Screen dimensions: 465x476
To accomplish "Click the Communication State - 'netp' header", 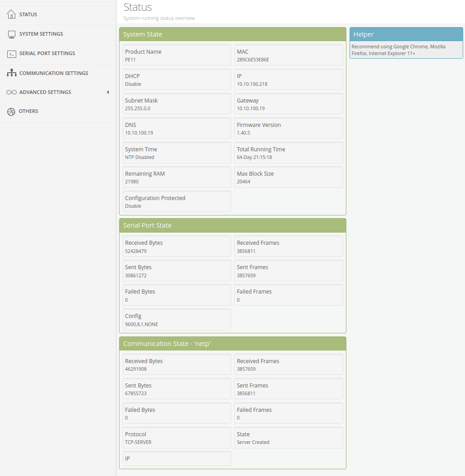I will (x=233, y=343).
